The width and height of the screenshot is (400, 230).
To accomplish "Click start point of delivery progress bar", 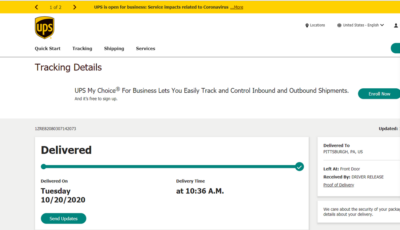I will [44, 167].
